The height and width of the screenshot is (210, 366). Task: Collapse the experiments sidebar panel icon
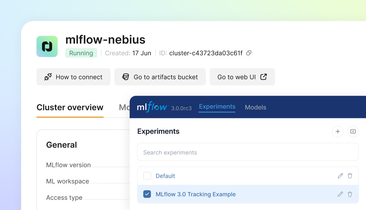353,132
